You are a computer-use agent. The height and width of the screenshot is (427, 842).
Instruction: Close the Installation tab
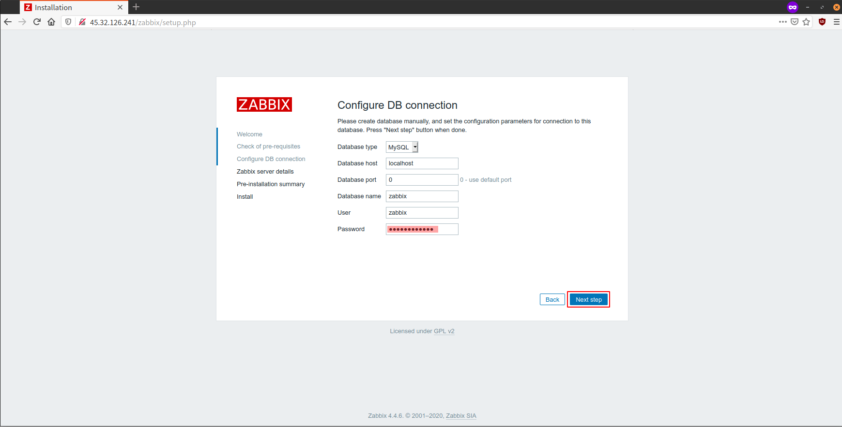click(x=120, y=7)
